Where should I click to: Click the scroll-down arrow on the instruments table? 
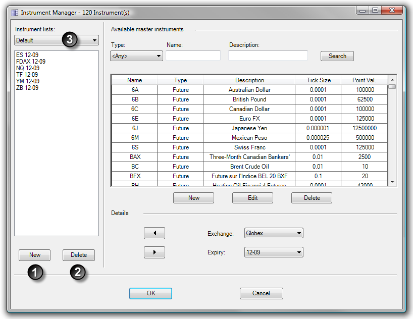393,182
